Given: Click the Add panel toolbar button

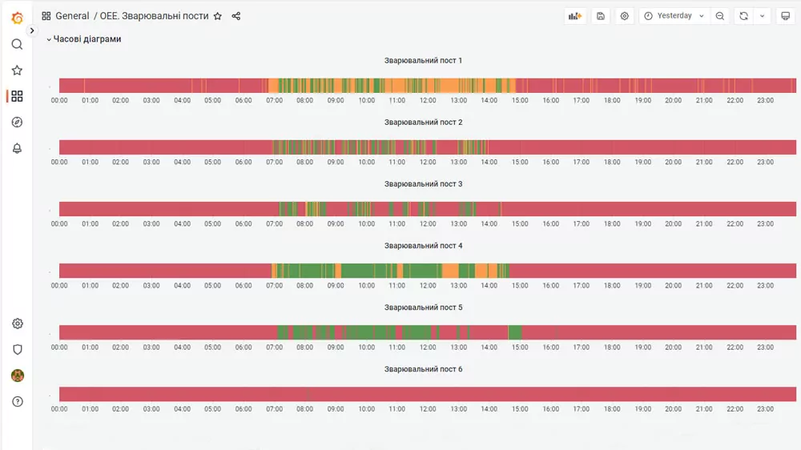Looking at the screenshot, I should pos(575,16).
